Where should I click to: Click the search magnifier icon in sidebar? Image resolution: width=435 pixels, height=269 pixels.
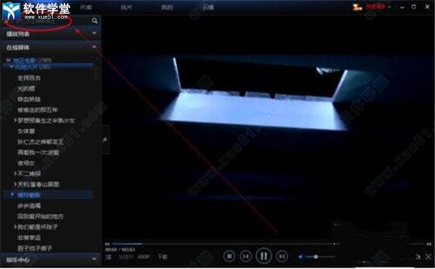click(x=94, y=21)
